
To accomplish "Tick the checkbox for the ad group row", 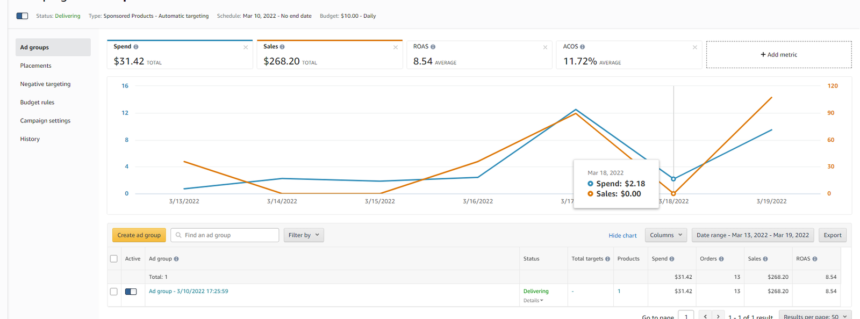I will [x=113, y=292].
